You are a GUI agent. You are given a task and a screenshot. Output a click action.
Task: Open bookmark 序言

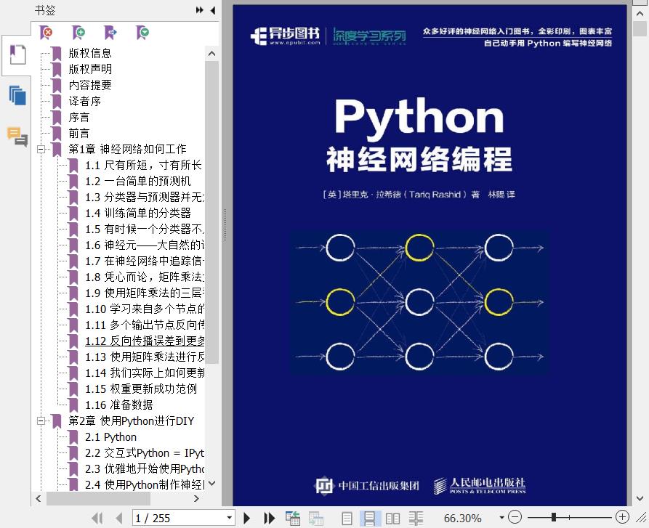point(78,117)
